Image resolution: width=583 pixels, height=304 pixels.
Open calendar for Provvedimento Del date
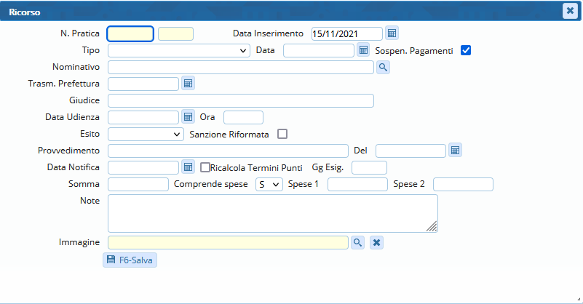tap(455, 151)
